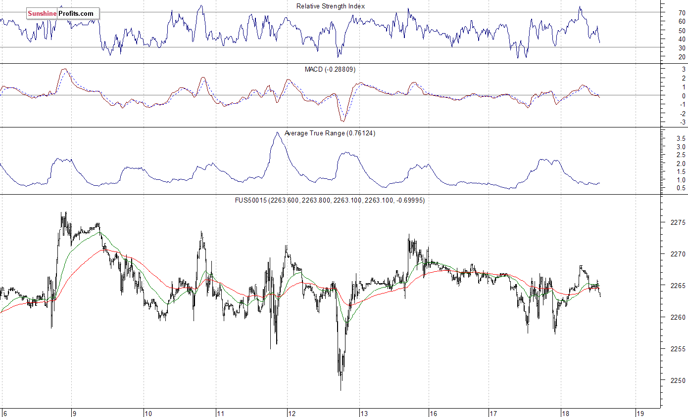Click the 0.5 label on the ATR axis
The image size is (688, 417).
681,188
